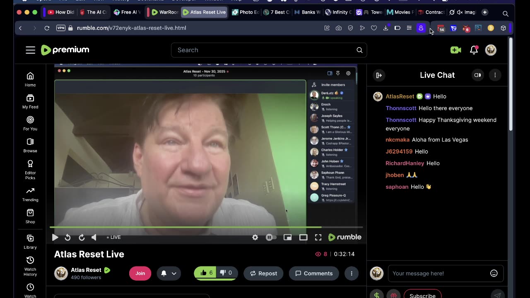Click the Rumble premium logo
This screenshot has height=298, width=530.
[65, 50]
